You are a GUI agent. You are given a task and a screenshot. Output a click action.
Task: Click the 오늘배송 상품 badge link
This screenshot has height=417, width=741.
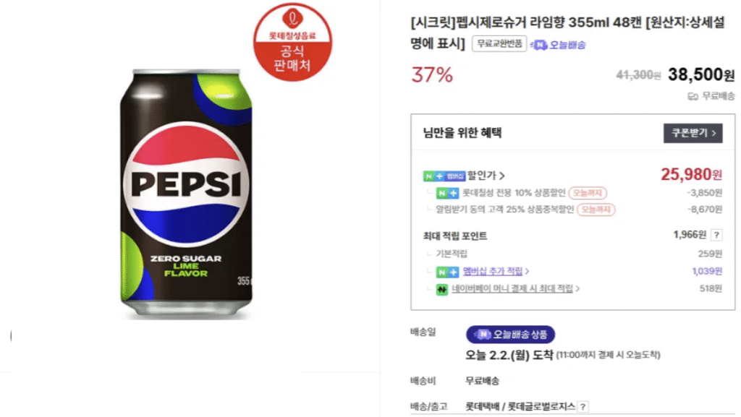(x=510, y=332)
